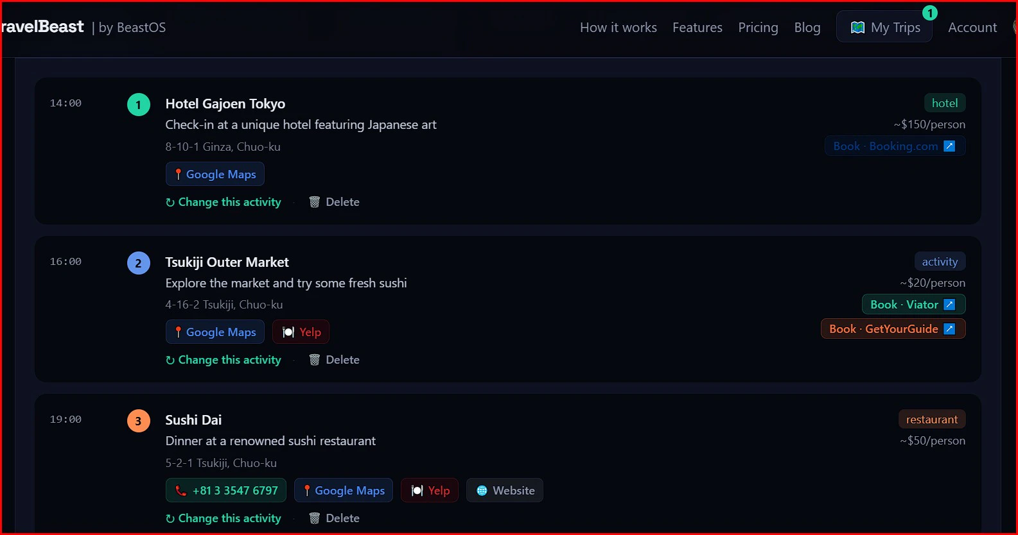Click the ~$50/person price
The width and height of the screenshot is (1018, 535).
tap(933, 441)
